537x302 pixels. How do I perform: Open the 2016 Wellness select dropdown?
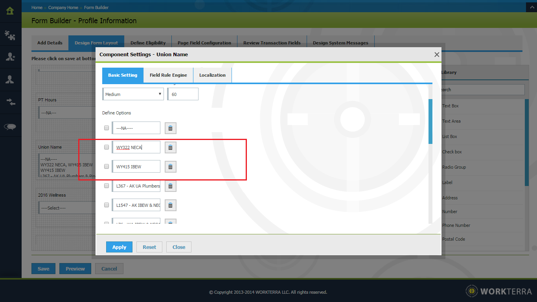(67, 208)
